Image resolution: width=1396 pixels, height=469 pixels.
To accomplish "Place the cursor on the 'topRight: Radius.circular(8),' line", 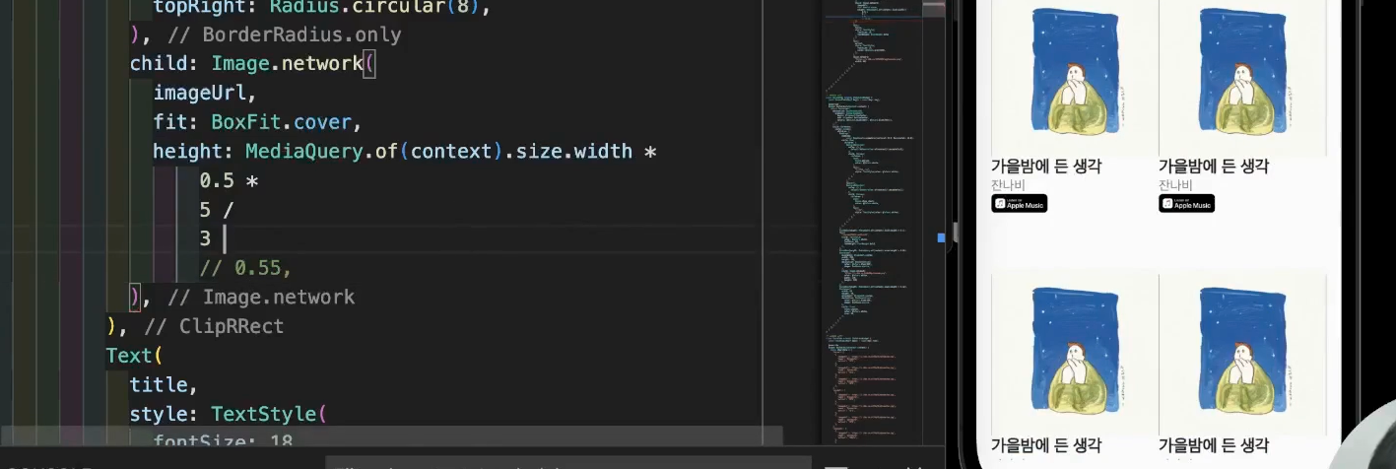I will pos(321,8).
